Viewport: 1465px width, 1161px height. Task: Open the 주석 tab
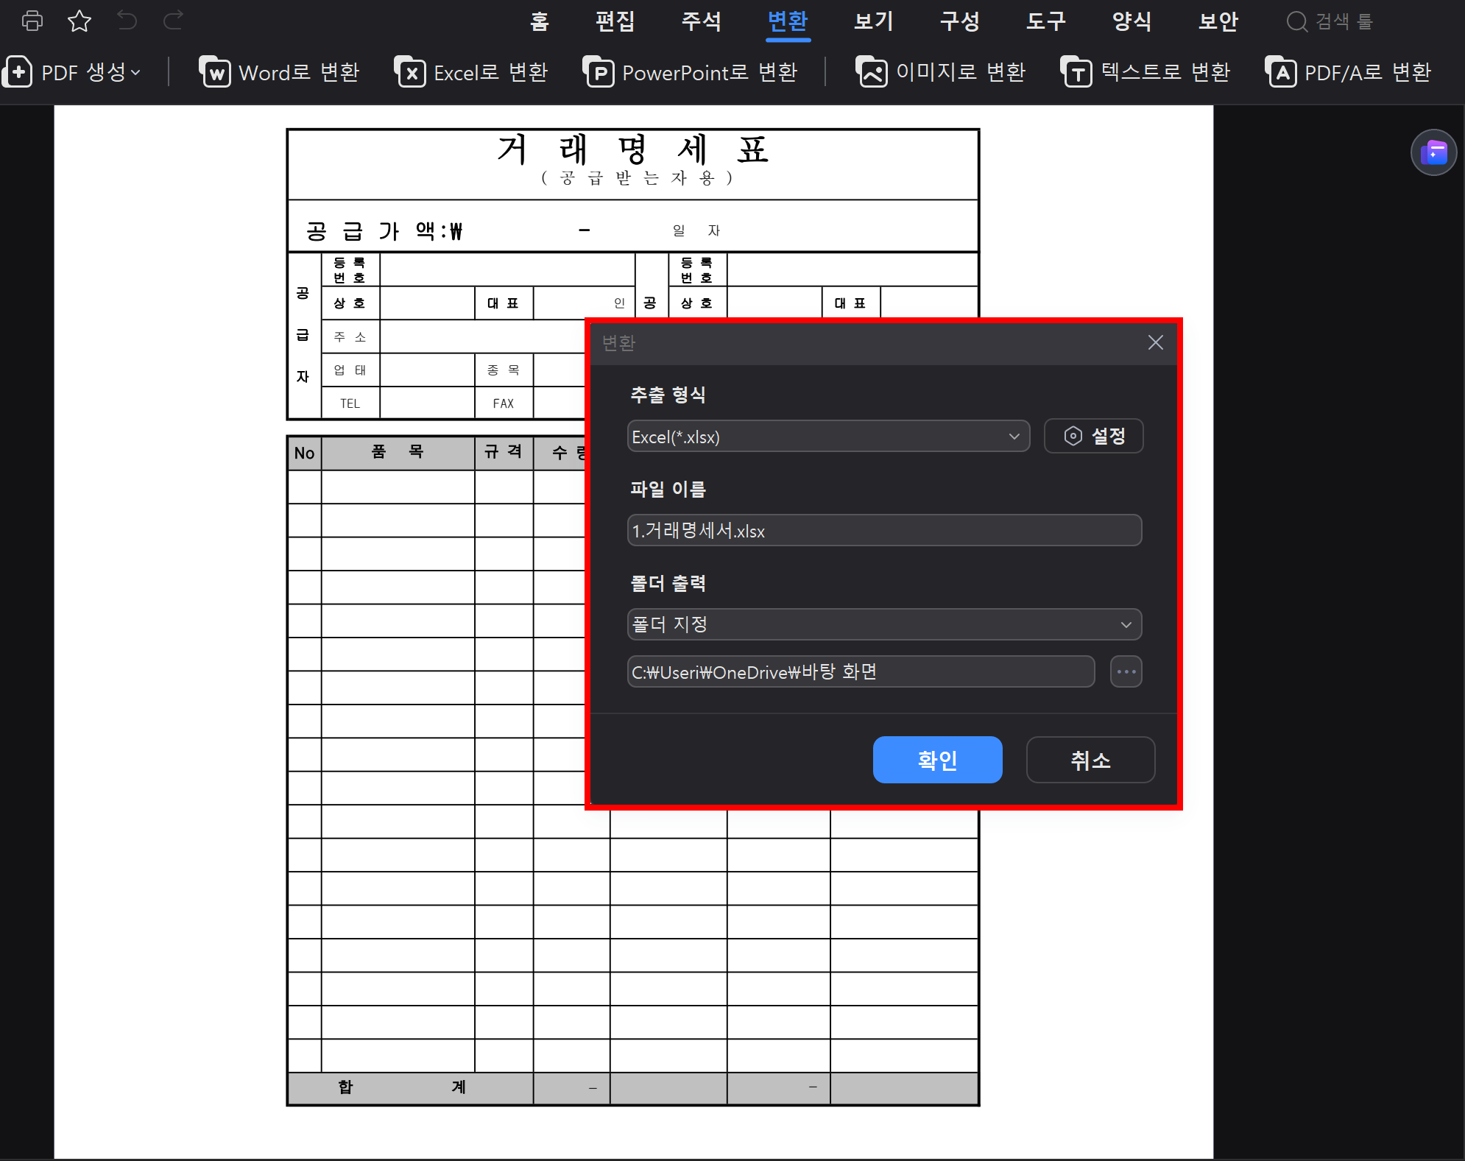click(x=702, y=21)
